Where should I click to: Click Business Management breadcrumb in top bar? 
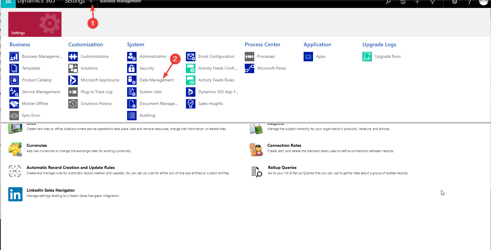[x=120, y=1]
